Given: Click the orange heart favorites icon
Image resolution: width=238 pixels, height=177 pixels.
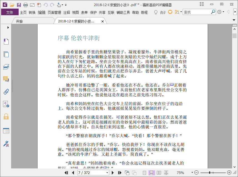Looking at the screenshot, I should (x=170, y=12).
